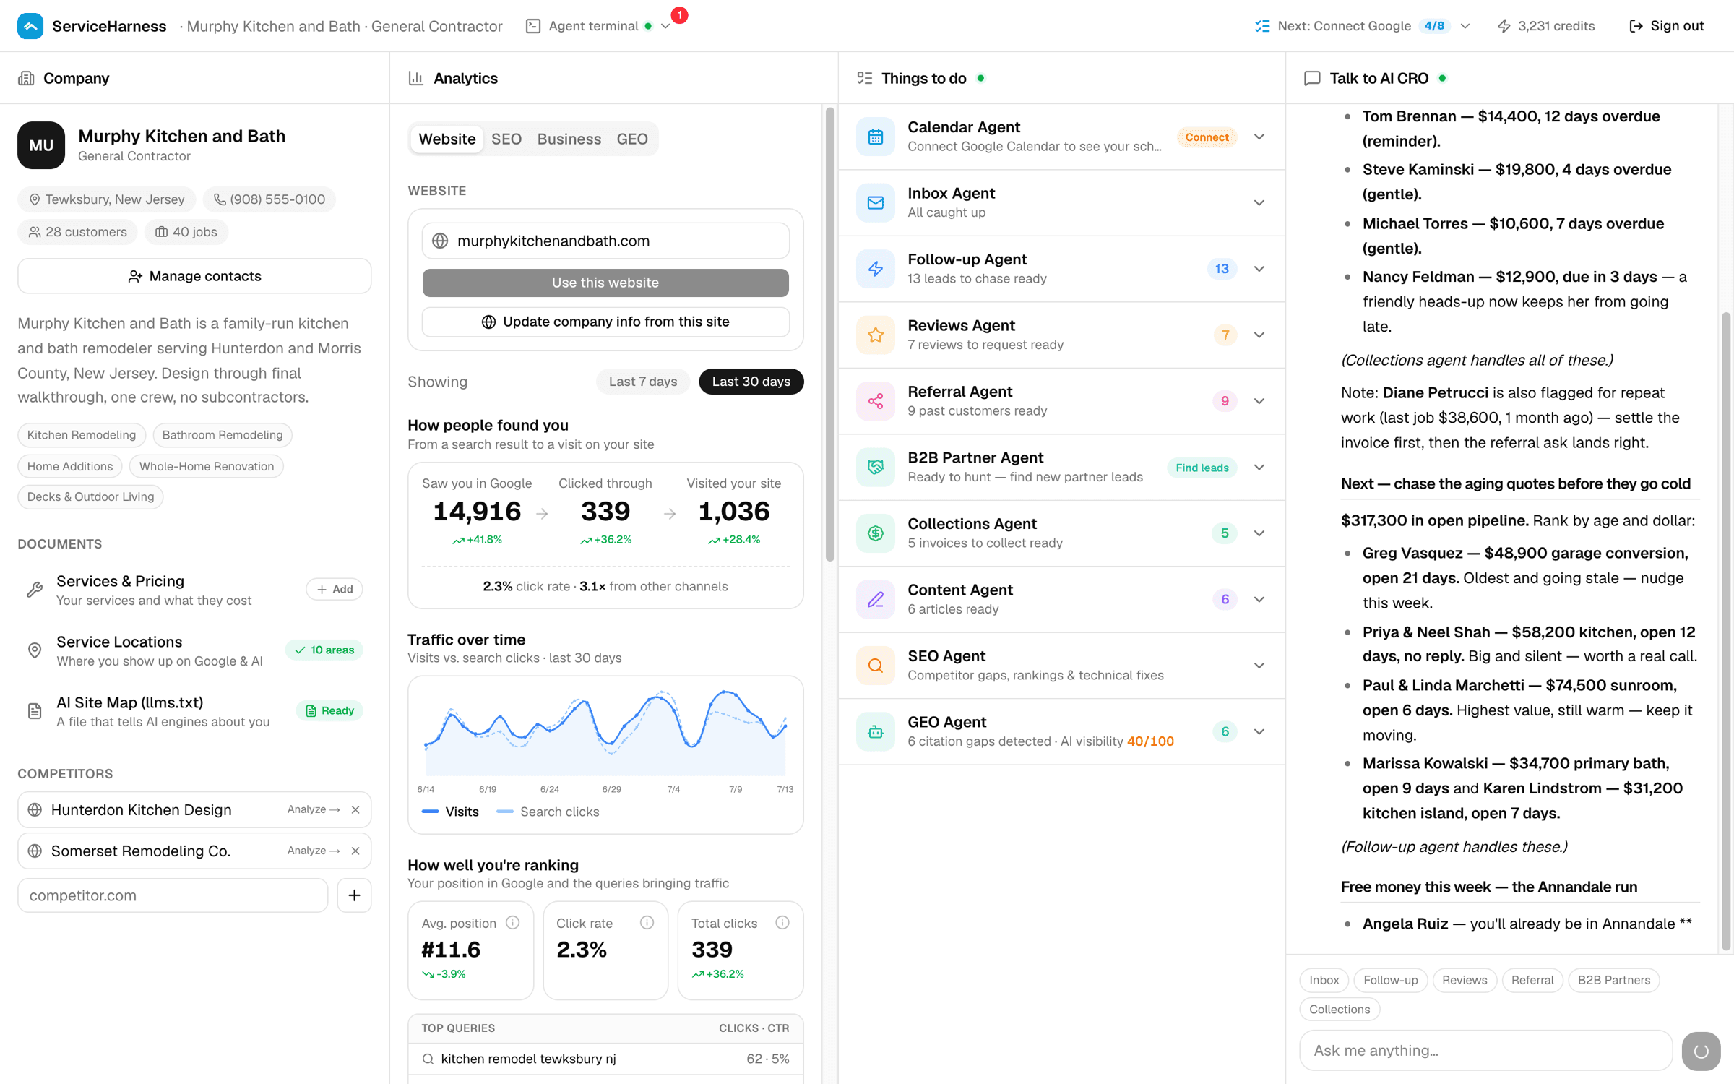The width and height of the screenshot is (1734, 1084).
Task: Add Services & Pricing document
Action: (335, 590)
